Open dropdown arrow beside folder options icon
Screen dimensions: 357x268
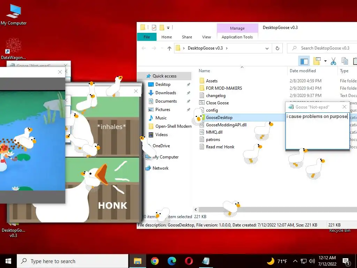pyautogui.click(x=325, y=61)
